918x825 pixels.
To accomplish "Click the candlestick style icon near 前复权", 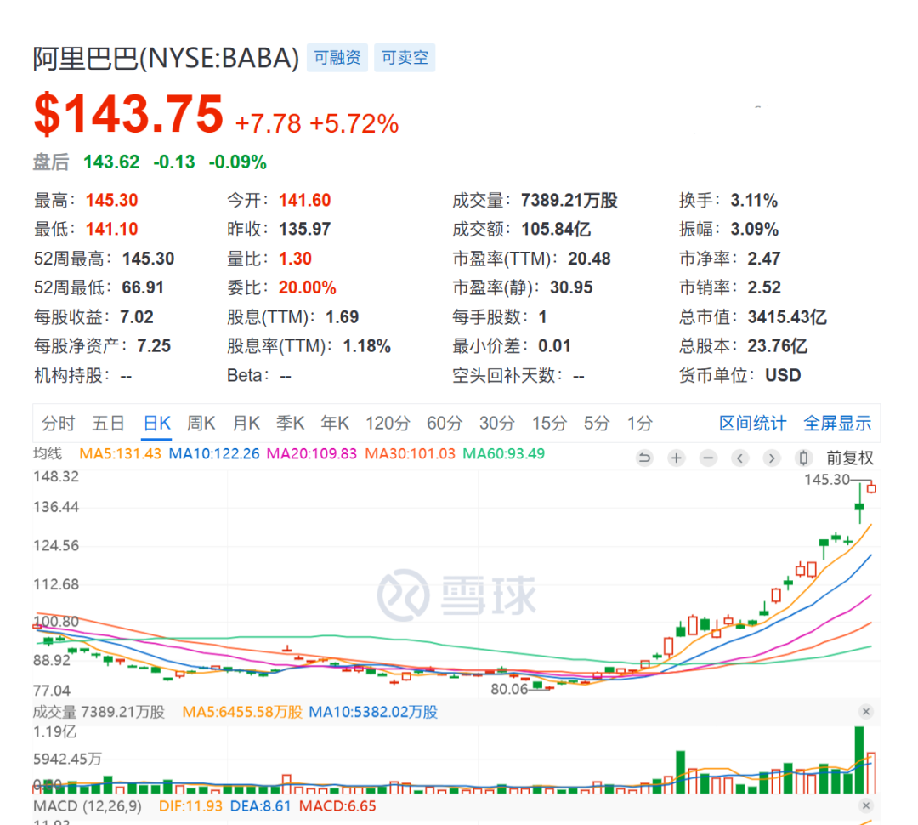I will 803,458.
